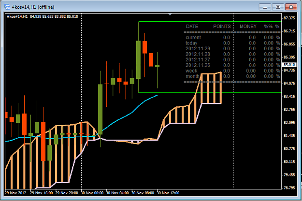Click the '29 Nov 2012' time axis label

[15, 193]
